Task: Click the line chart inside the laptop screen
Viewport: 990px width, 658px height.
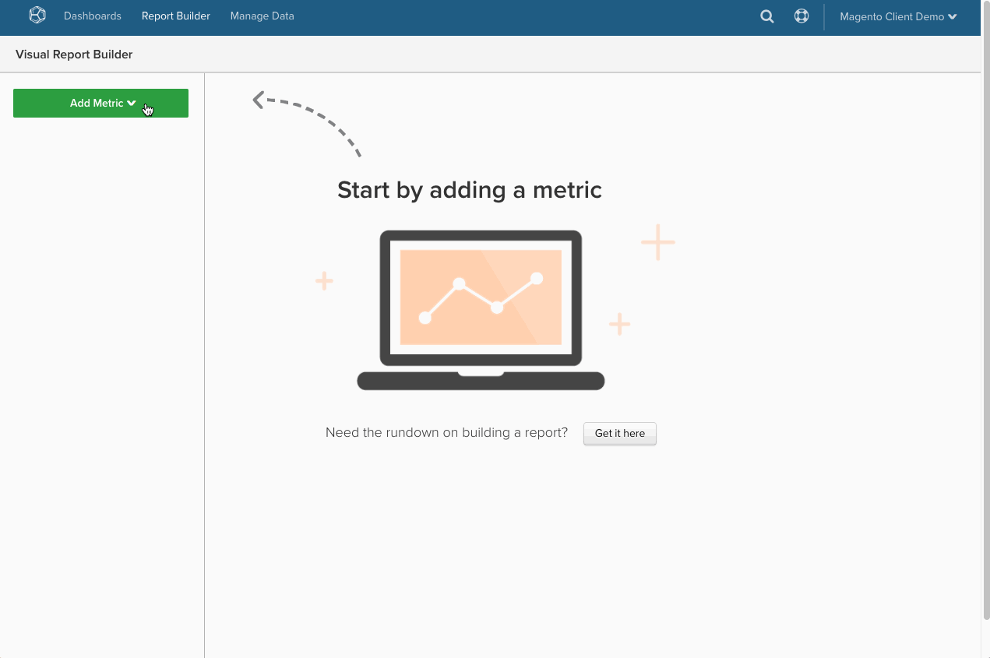Action: pos(481,297)
